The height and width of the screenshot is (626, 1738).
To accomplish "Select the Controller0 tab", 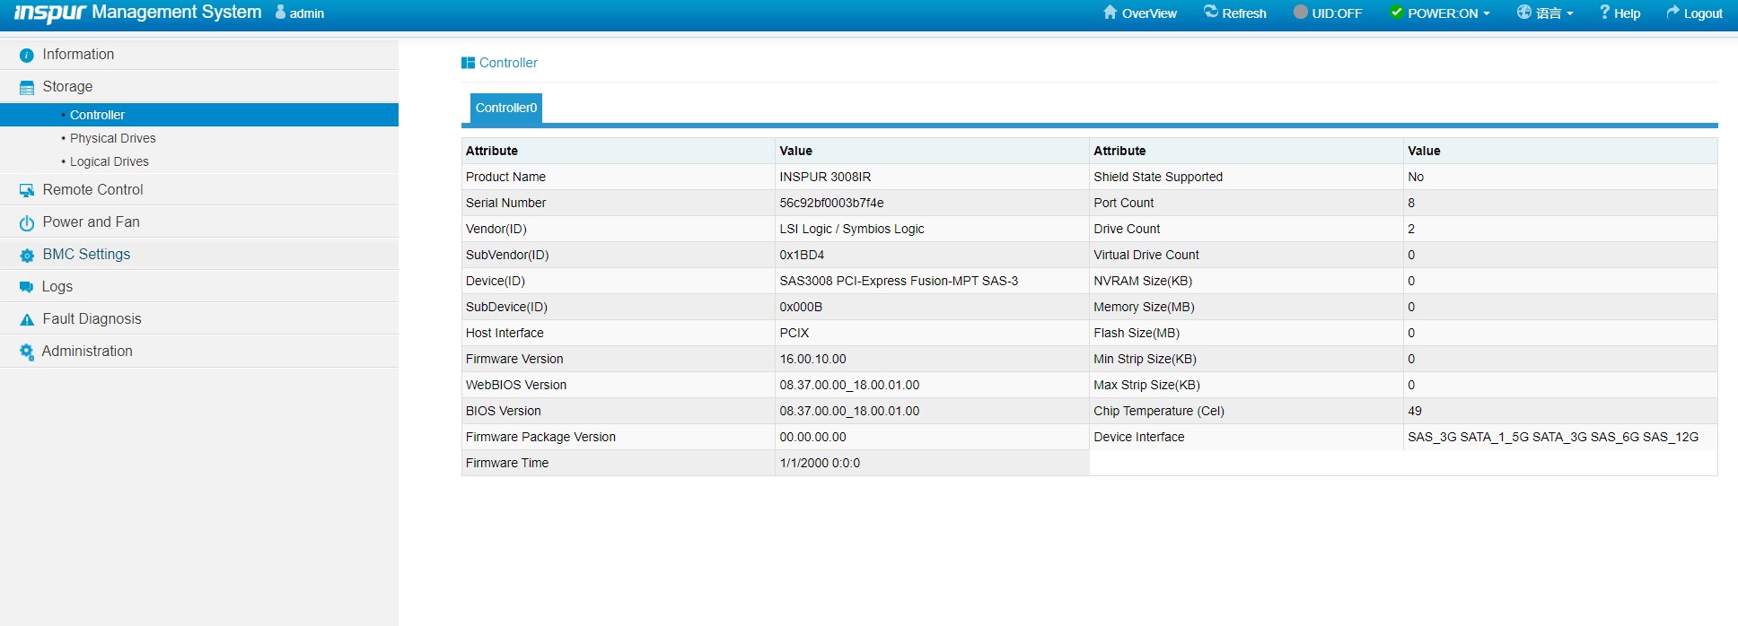I will click(x=506, y=108).
